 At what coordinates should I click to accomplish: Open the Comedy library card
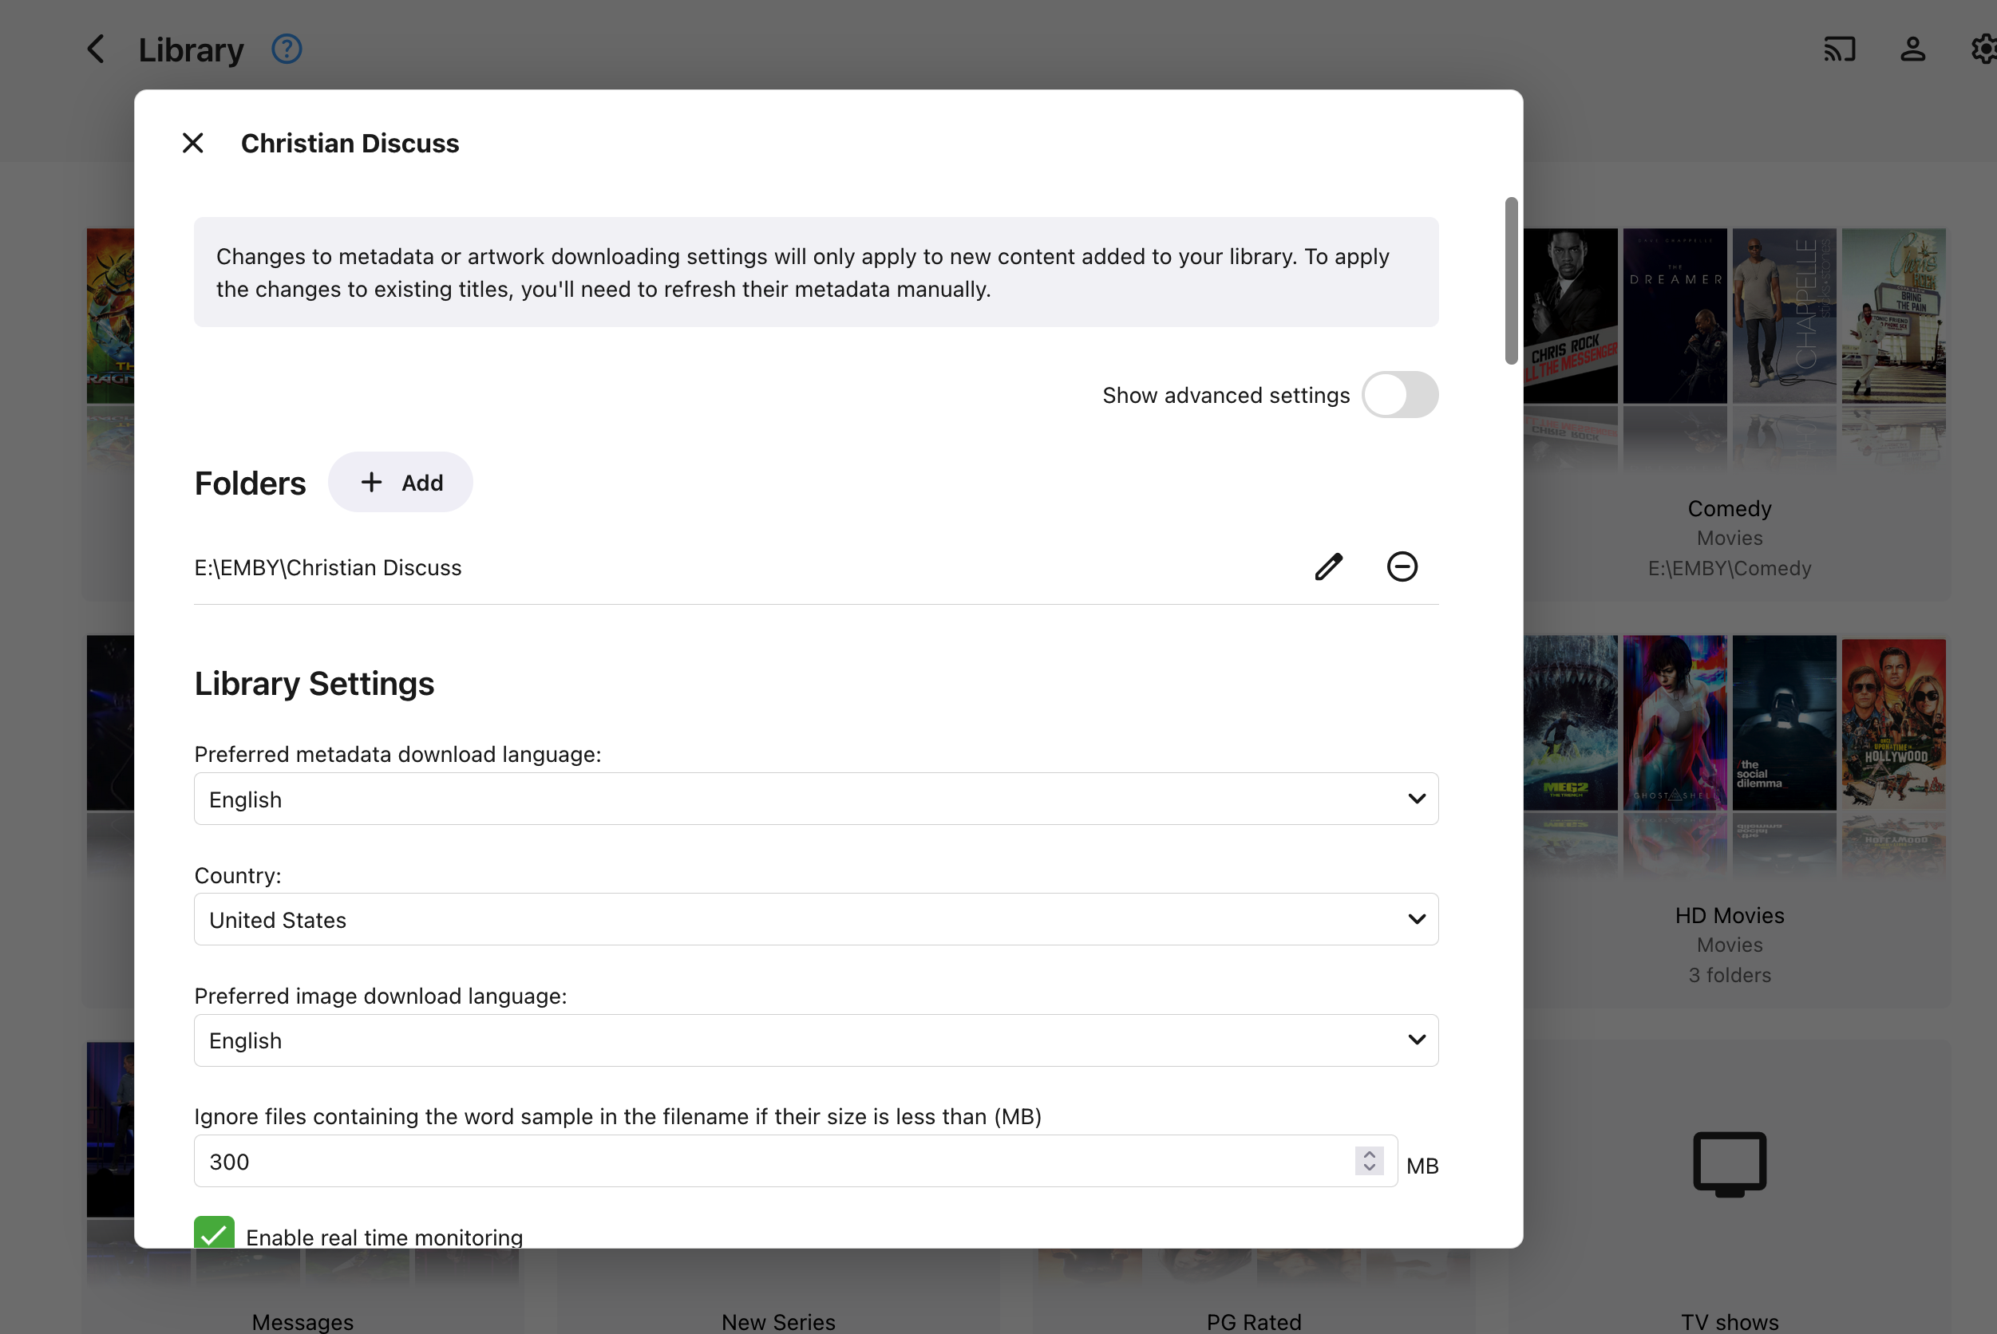(1729, 509)
